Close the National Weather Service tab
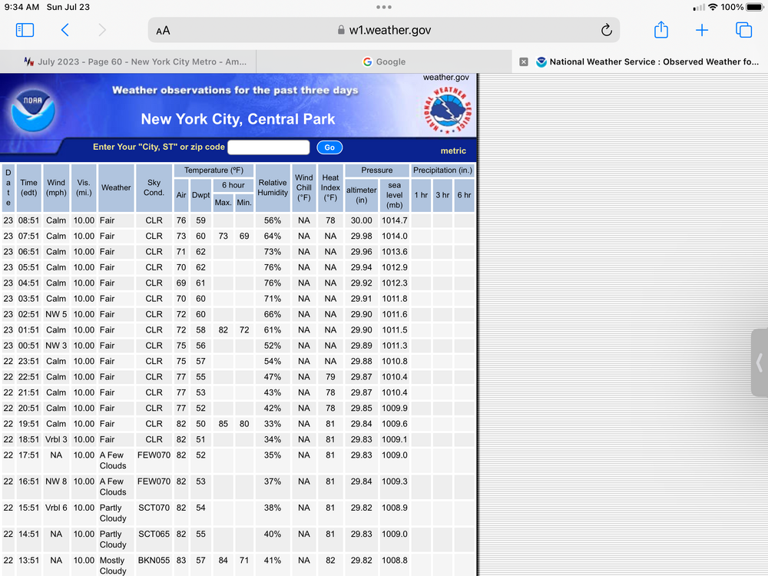 (x=524, y=61)
